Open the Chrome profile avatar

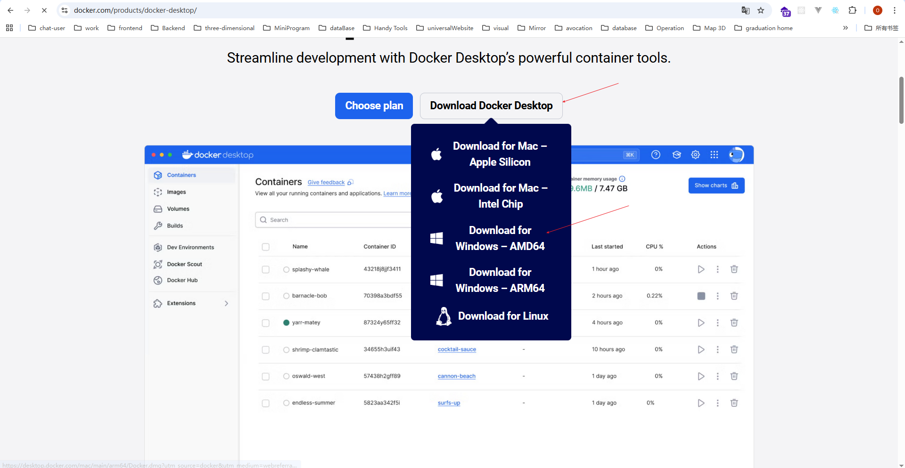878,10
